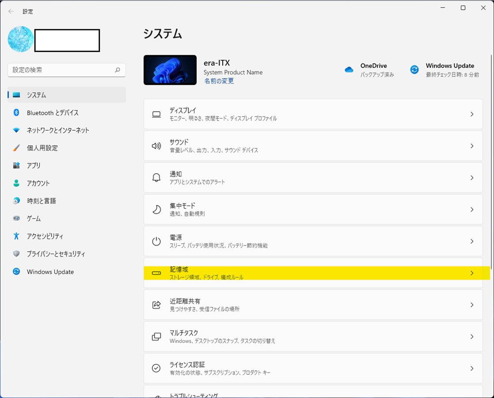Click the アクセシビリティ person icon

(x=16, y=236)
